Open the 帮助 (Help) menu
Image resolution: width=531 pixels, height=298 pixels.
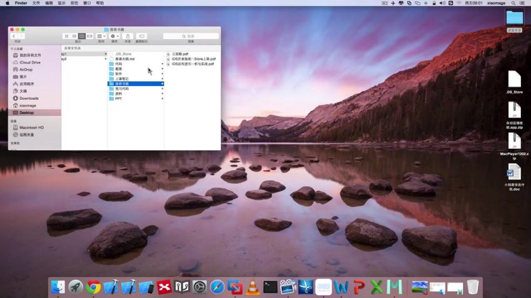(x=99, y=3)
